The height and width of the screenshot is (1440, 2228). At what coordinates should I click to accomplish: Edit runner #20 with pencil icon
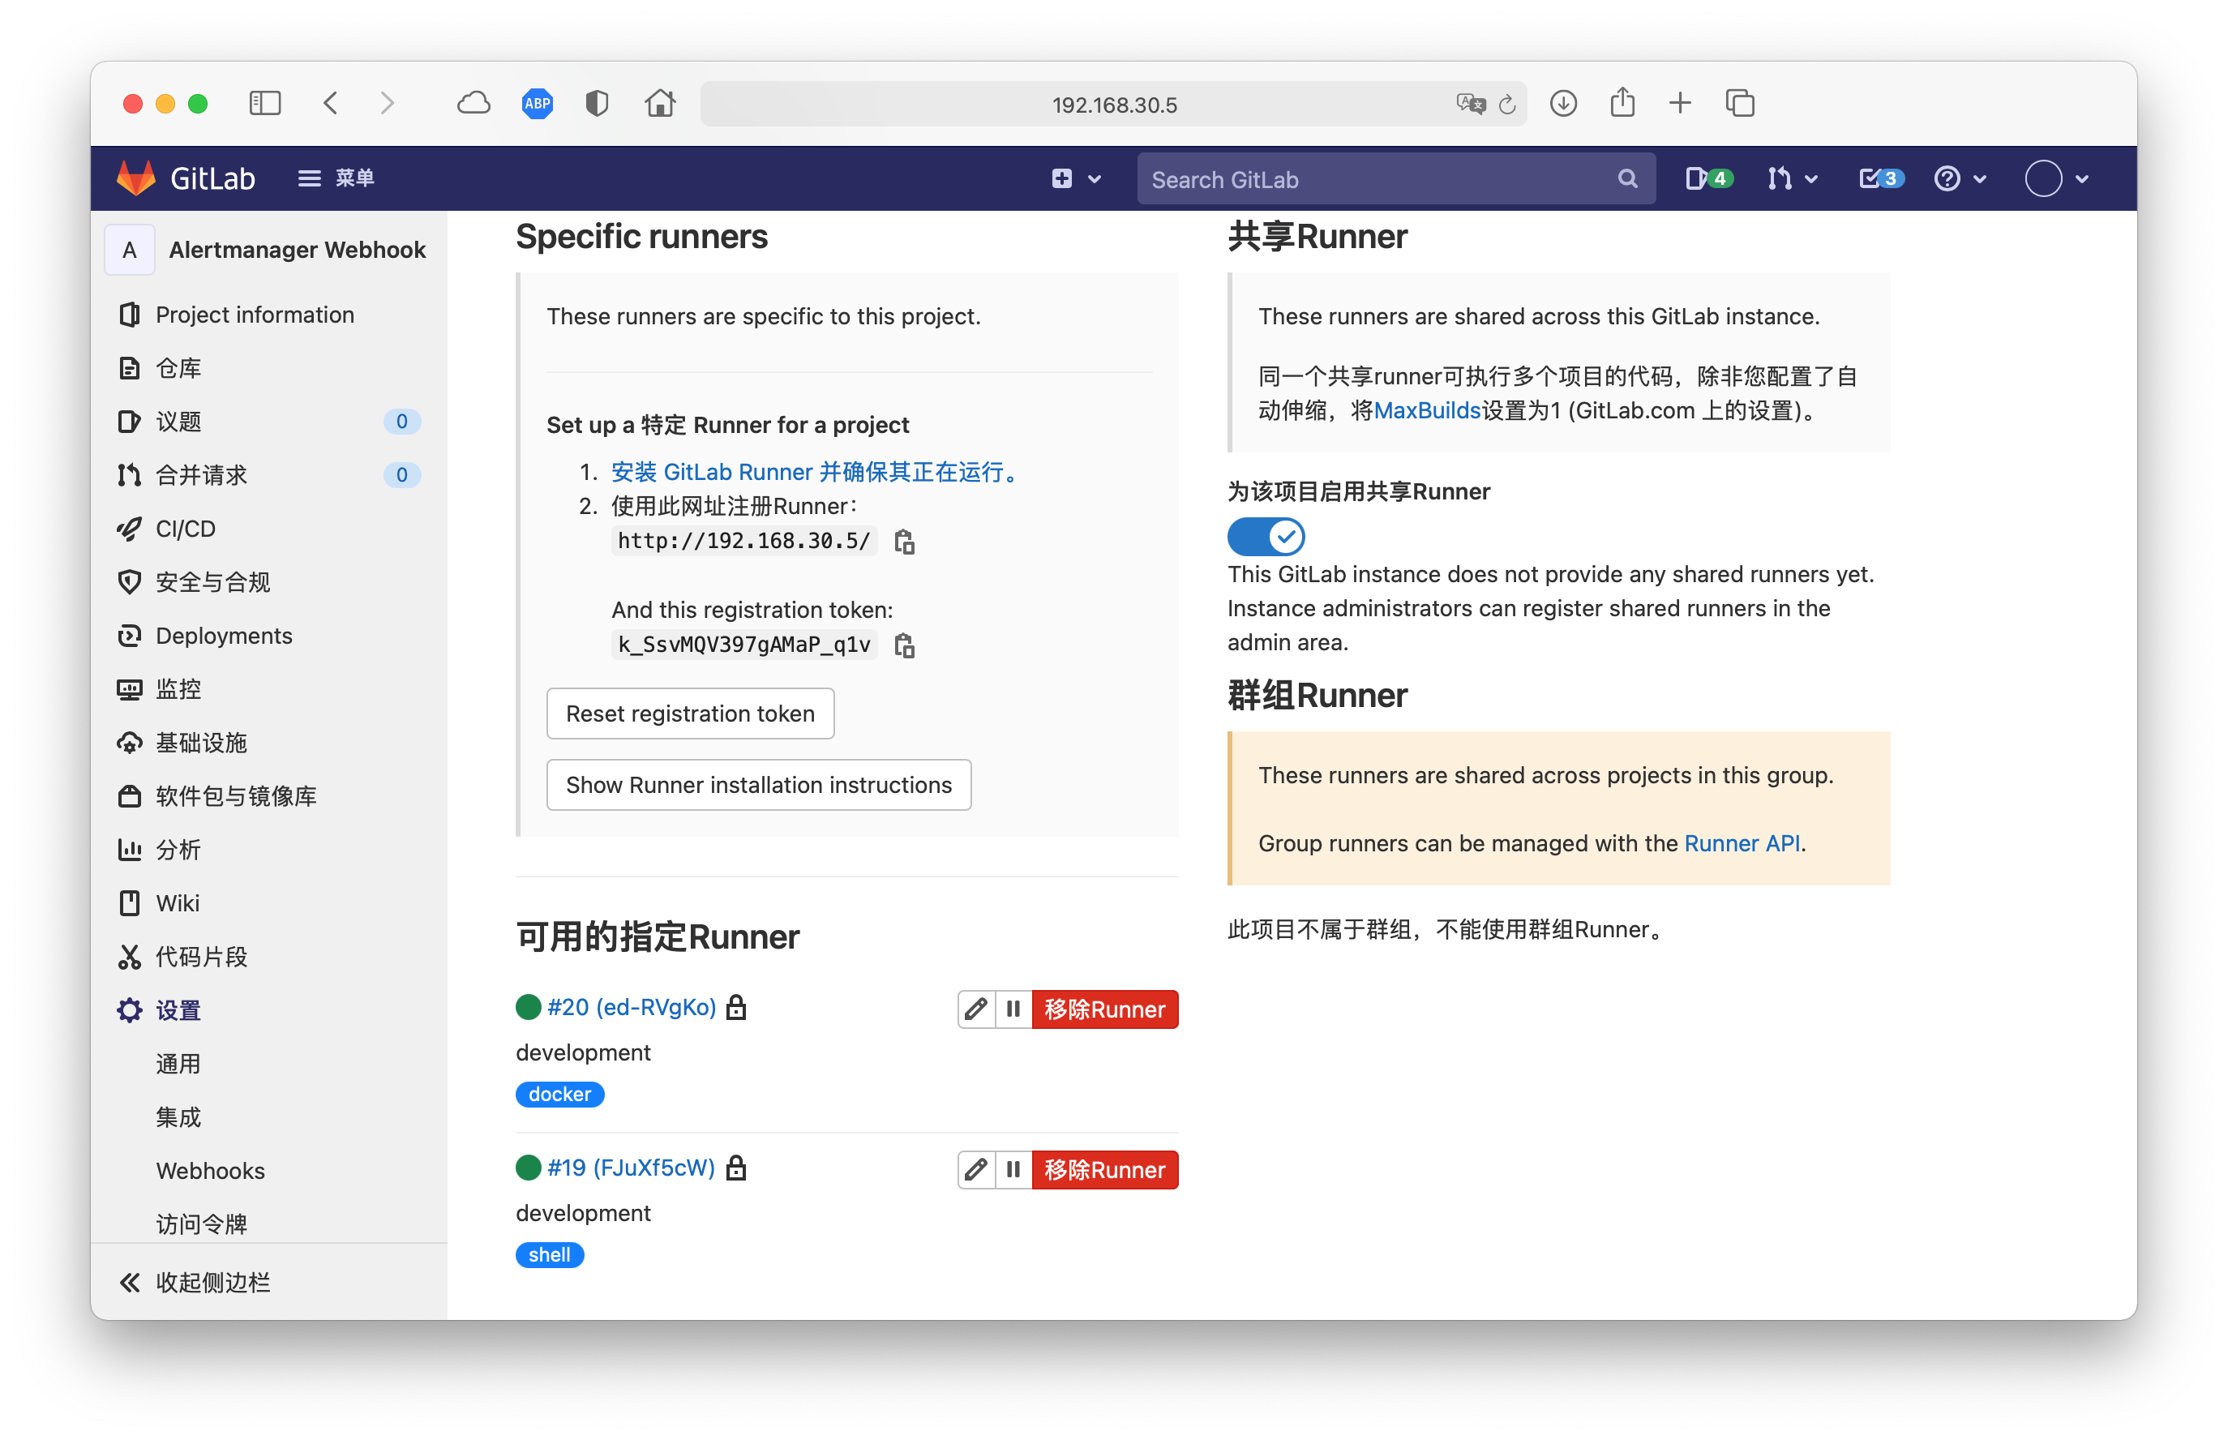(975, 1009)
